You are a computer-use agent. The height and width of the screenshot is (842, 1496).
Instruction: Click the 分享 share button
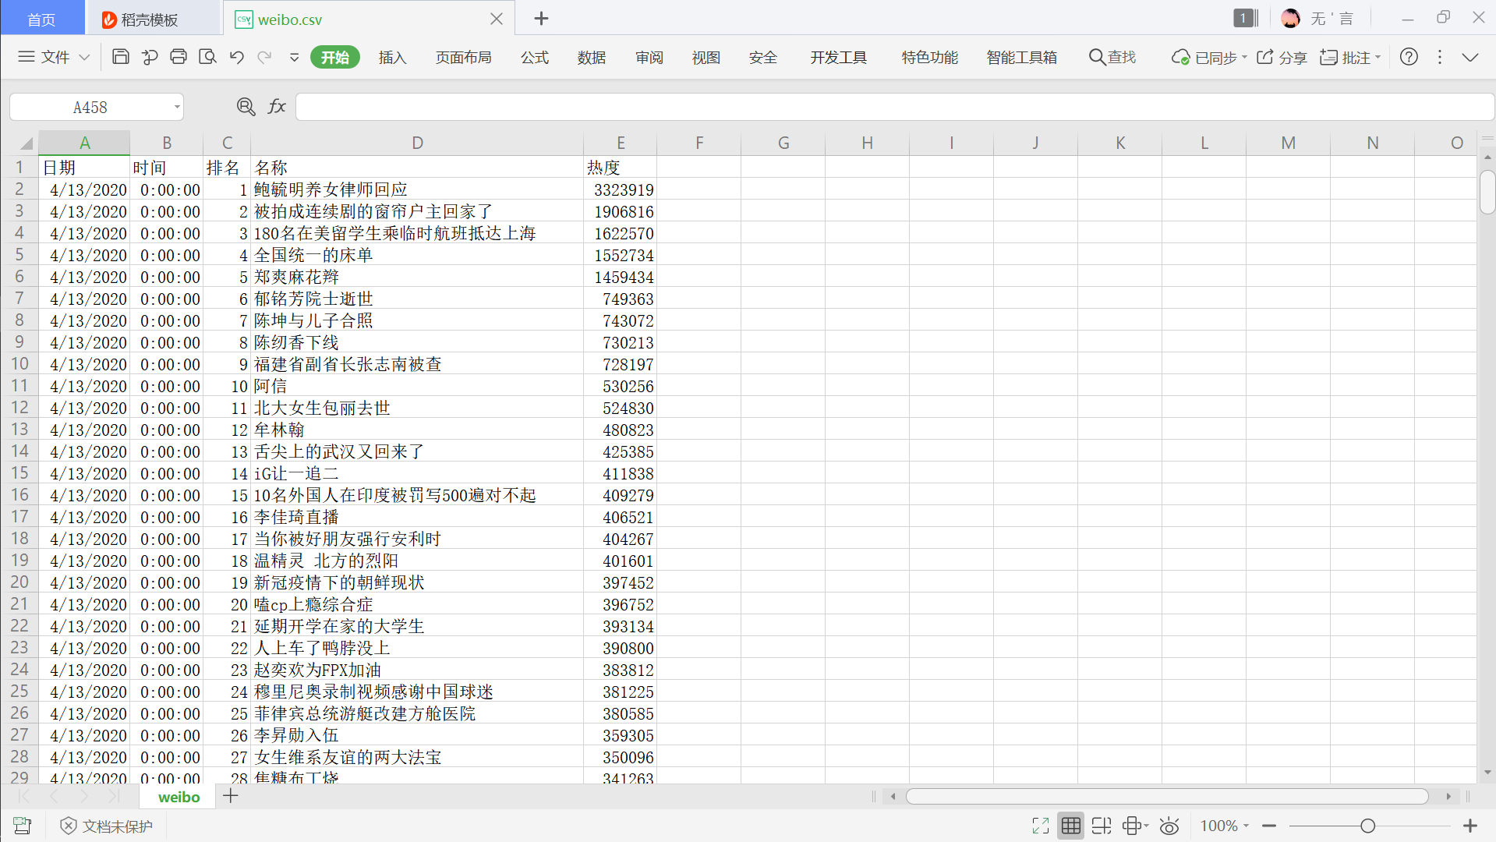[1282, 57]
